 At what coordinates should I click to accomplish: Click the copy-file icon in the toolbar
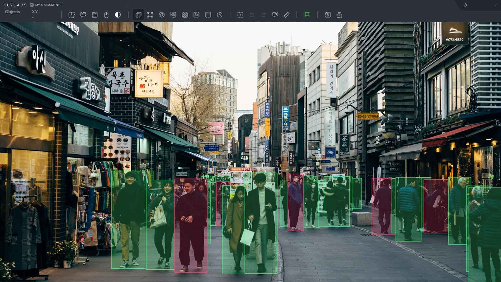[x=71, y=15]
